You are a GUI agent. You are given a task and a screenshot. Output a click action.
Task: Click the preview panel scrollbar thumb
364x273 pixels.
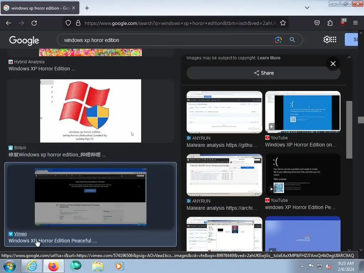coord(349,129)
